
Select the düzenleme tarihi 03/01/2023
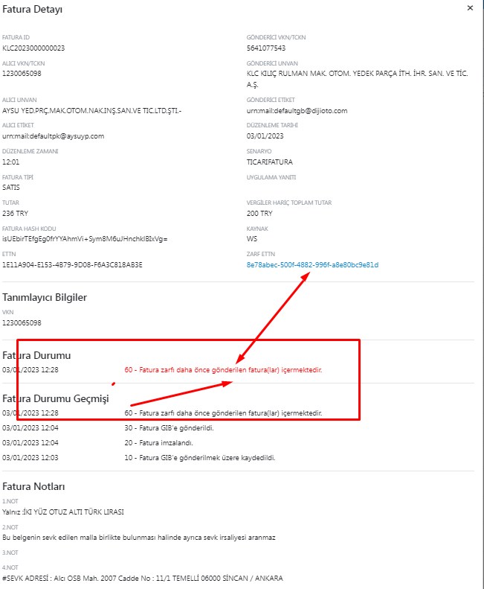click(265, 136)
